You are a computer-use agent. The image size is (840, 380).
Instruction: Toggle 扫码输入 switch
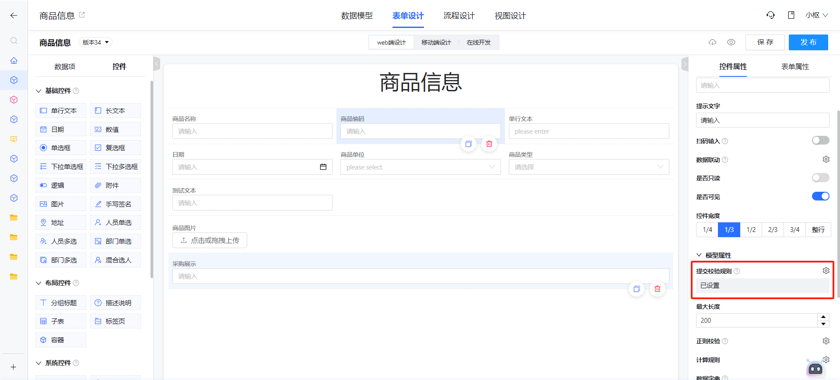click(820, 140)
